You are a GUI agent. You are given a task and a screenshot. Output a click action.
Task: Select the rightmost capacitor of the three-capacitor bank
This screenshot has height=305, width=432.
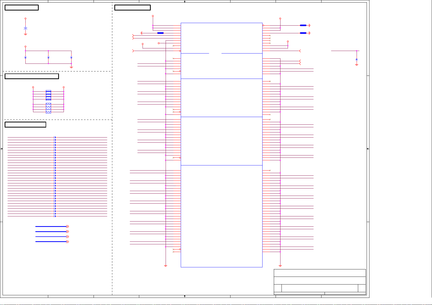pos(71,57)
